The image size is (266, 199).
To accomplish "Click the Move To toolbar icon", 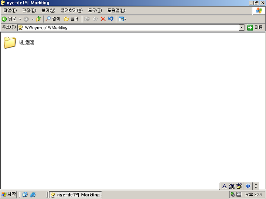I will pos(87,19).
